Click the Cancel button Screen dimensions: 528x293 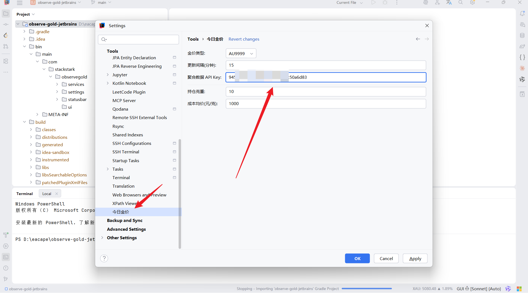pos(386,258)
